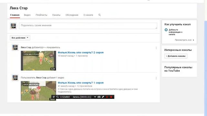Select Добавьте информацию о канале circle option
This screenshot has width=207, height=116.
click(x=166, y=30)
